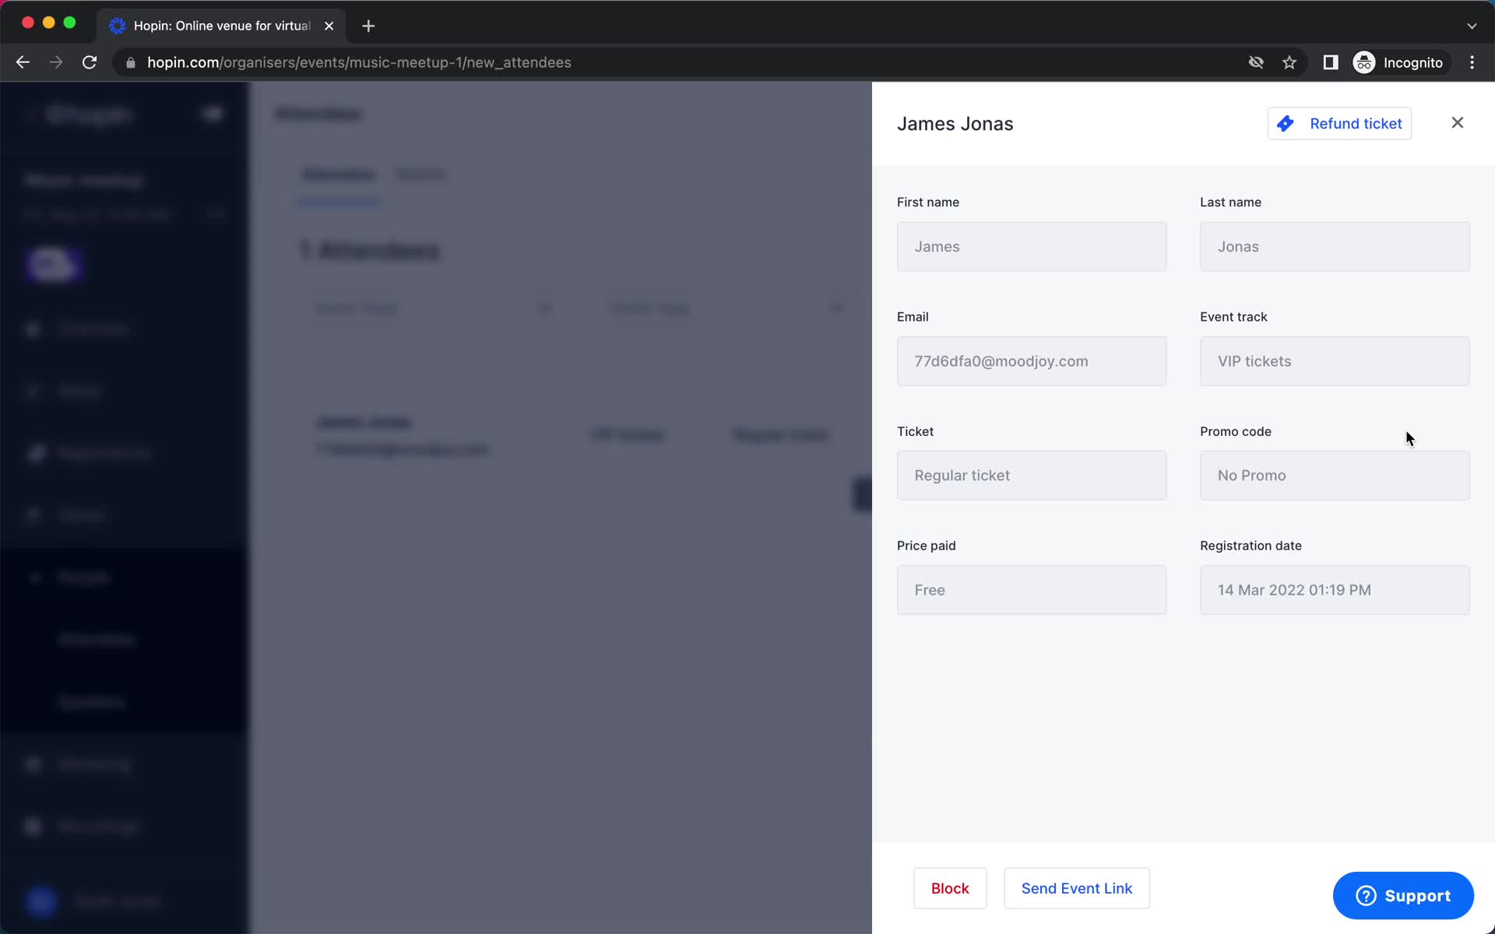Close the Hopin browser tab
Screen dimensions: 1495x934
pyautogui.click(x=329, y=26)
